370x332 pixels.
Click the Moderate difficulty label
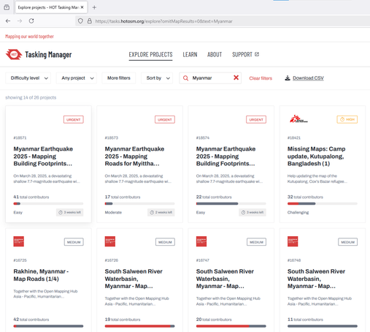click(113, 212)
